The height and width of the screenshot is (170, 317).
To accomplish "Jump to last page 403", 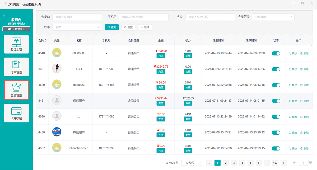I will pos(275,163).
